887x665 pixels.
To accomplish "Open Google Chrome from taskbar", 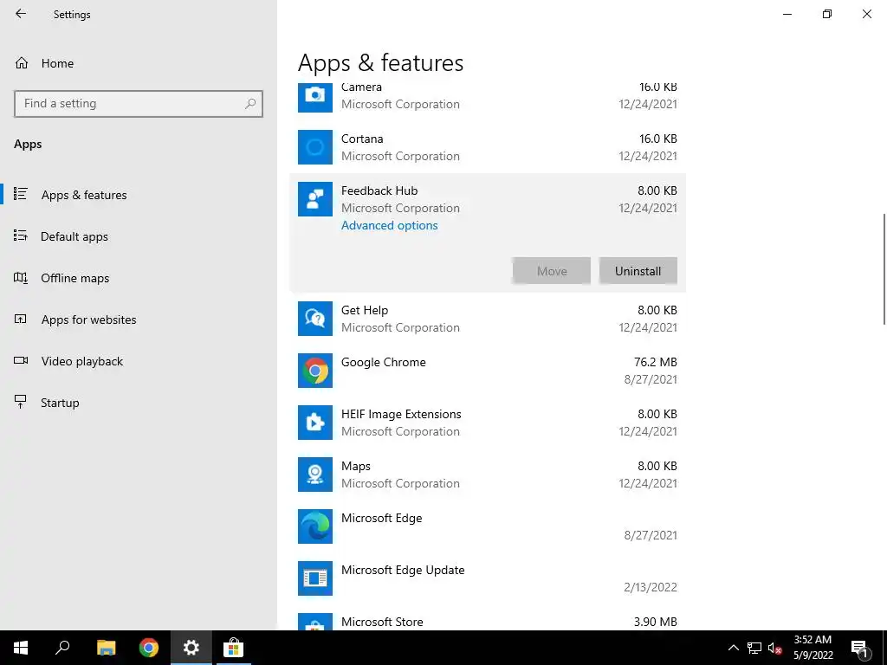I will [149, 648].
